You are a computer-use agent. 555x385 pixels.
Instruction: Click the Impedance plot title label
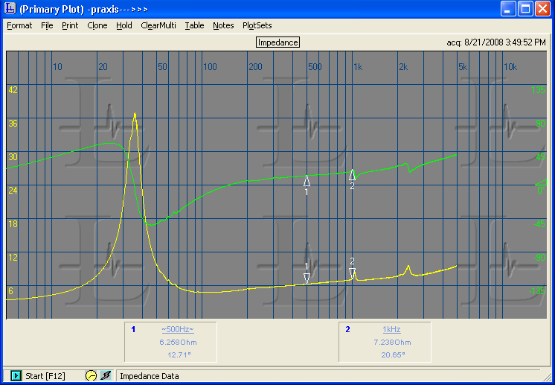[277, 42]
